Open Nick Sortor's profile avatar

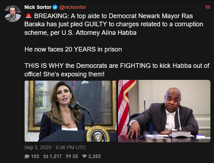pyautogui.click(x=13, y=13)
